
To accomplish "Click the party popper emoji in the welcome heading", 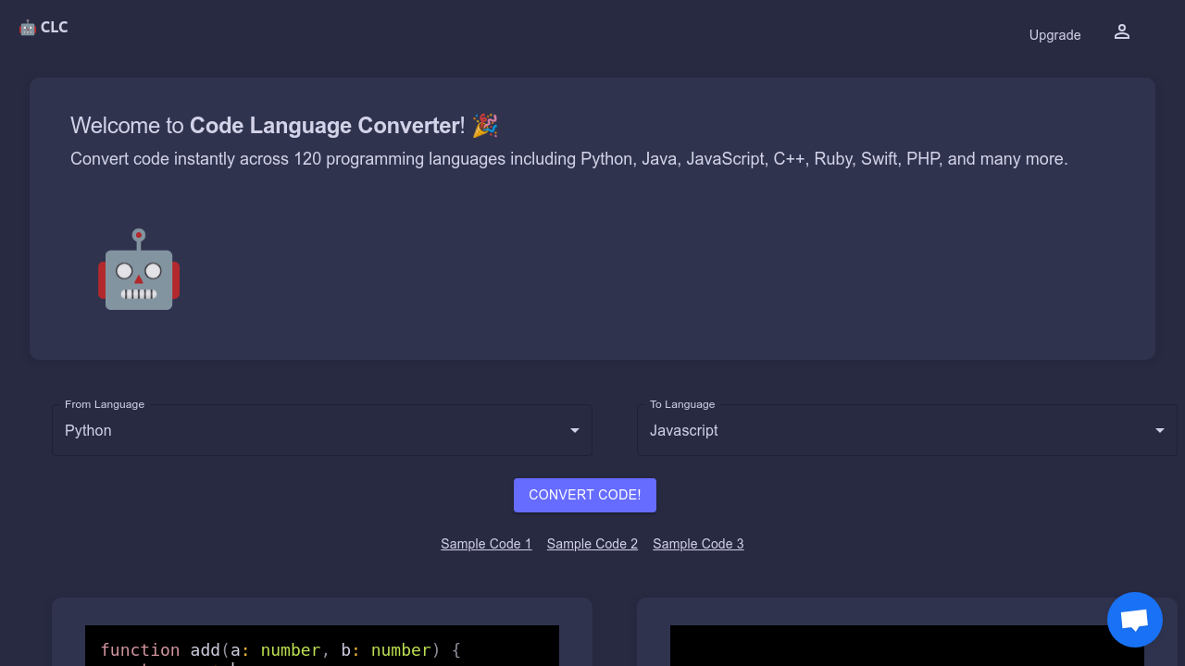I will [x=485, y=126].
